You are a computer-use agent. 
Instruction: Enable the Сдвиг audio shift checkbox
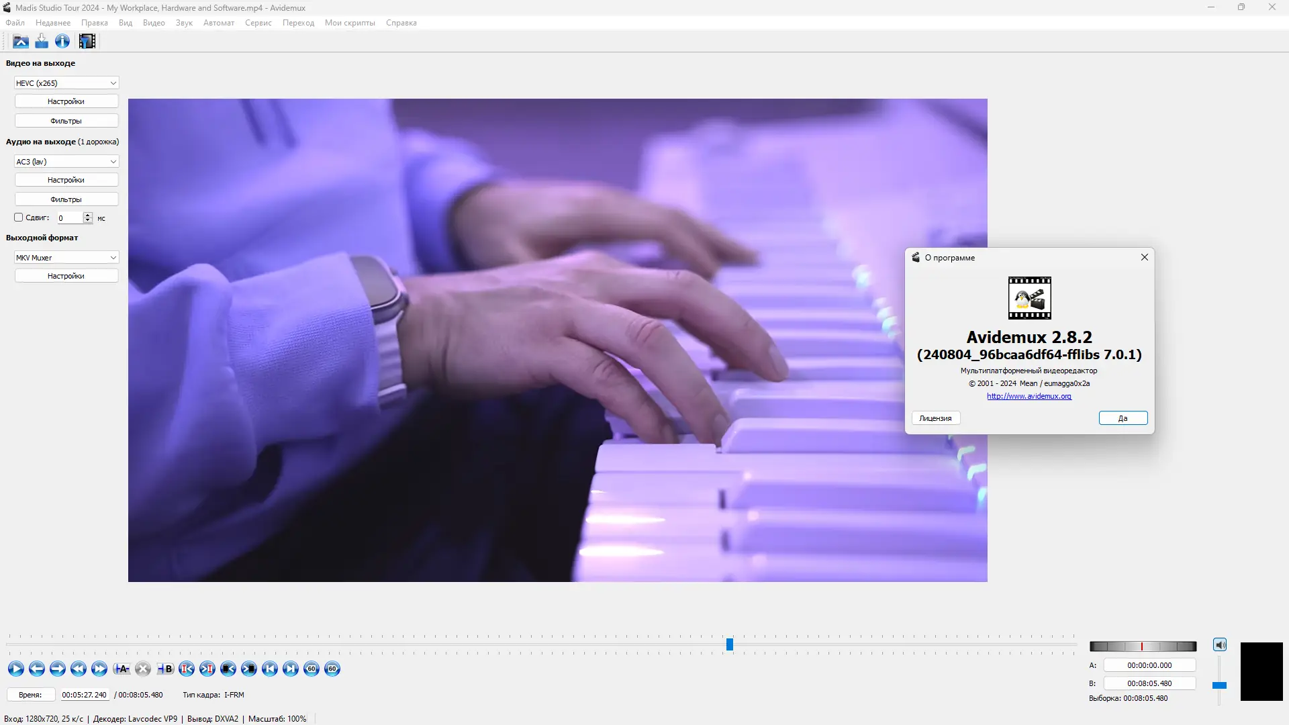(19, 217)
